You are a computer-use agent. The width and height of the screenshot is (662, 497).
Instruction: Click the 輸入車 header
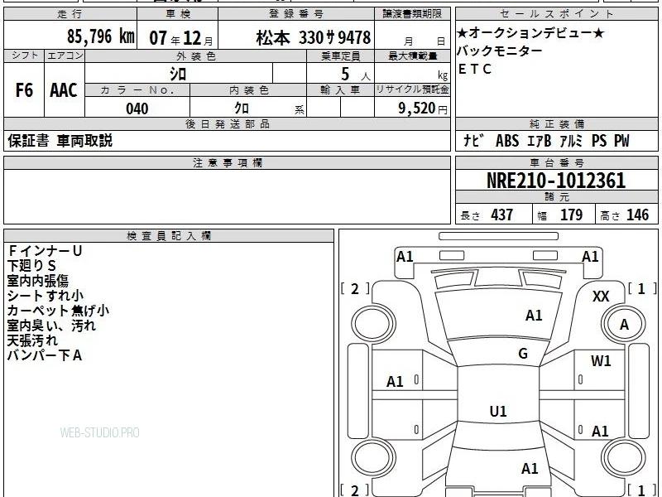[x=340, y=90]
